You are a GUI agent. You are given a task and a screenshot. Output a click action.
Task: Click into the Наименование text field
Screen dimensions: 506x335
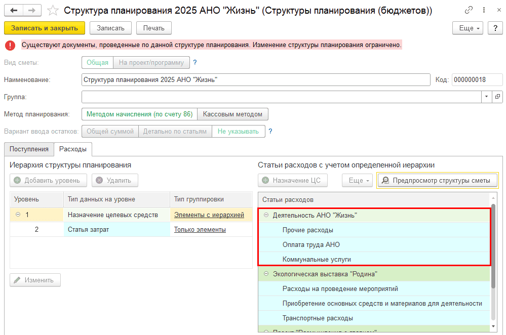pos(256,80)
